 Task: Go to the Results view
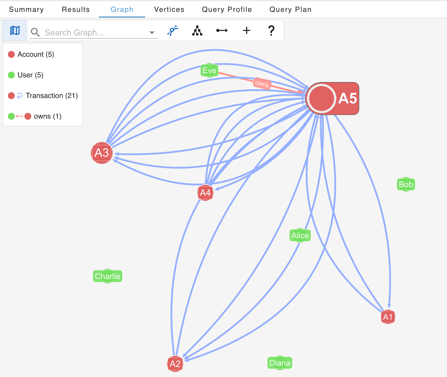click(x=75, y=9)
